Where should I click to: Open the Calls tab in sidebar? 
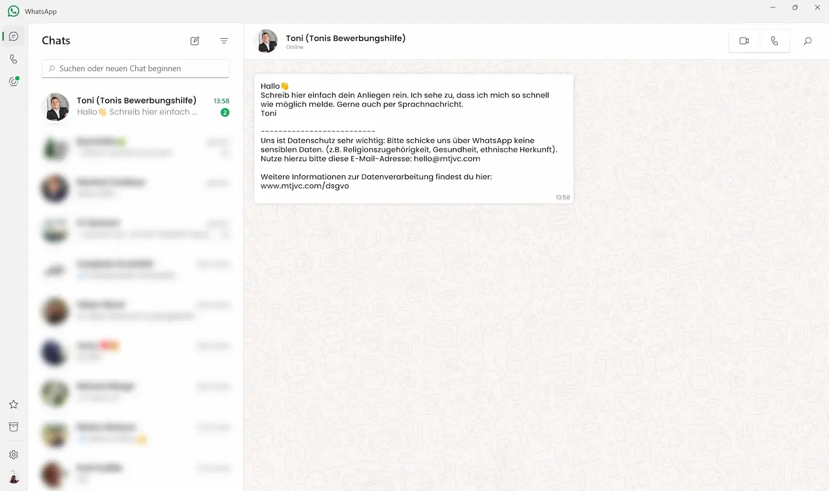coord(13,59)
